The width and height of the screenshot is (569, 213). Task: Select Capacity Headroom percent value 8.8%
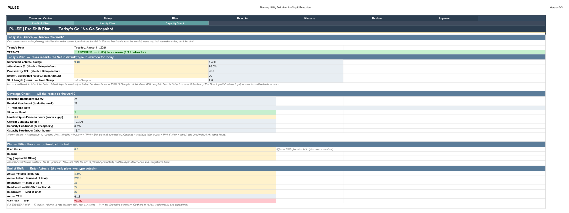(x=175, y=126)
